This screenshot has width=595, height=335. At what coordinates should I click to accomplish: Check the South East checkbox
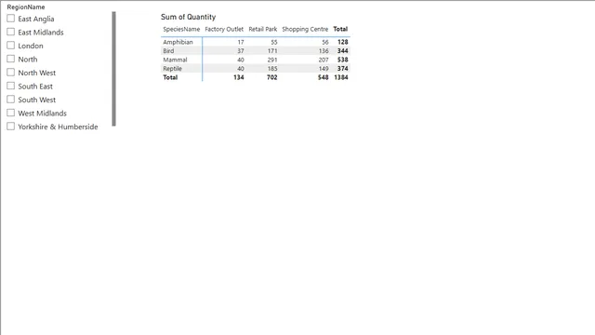pyautogui.click(x=10, y=86)
